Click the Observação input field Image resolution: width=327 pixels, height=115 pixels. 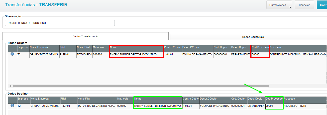[x=60, y=23]
